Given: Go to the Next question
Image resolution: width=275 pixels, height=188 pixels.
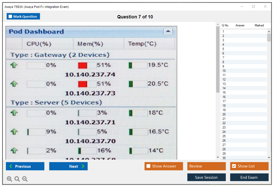Looking at the screenshot, I should pyautogui.click(x=68, y=166).
